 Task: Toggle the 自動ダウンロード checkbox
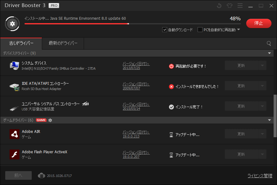click(x=164, y=30)
